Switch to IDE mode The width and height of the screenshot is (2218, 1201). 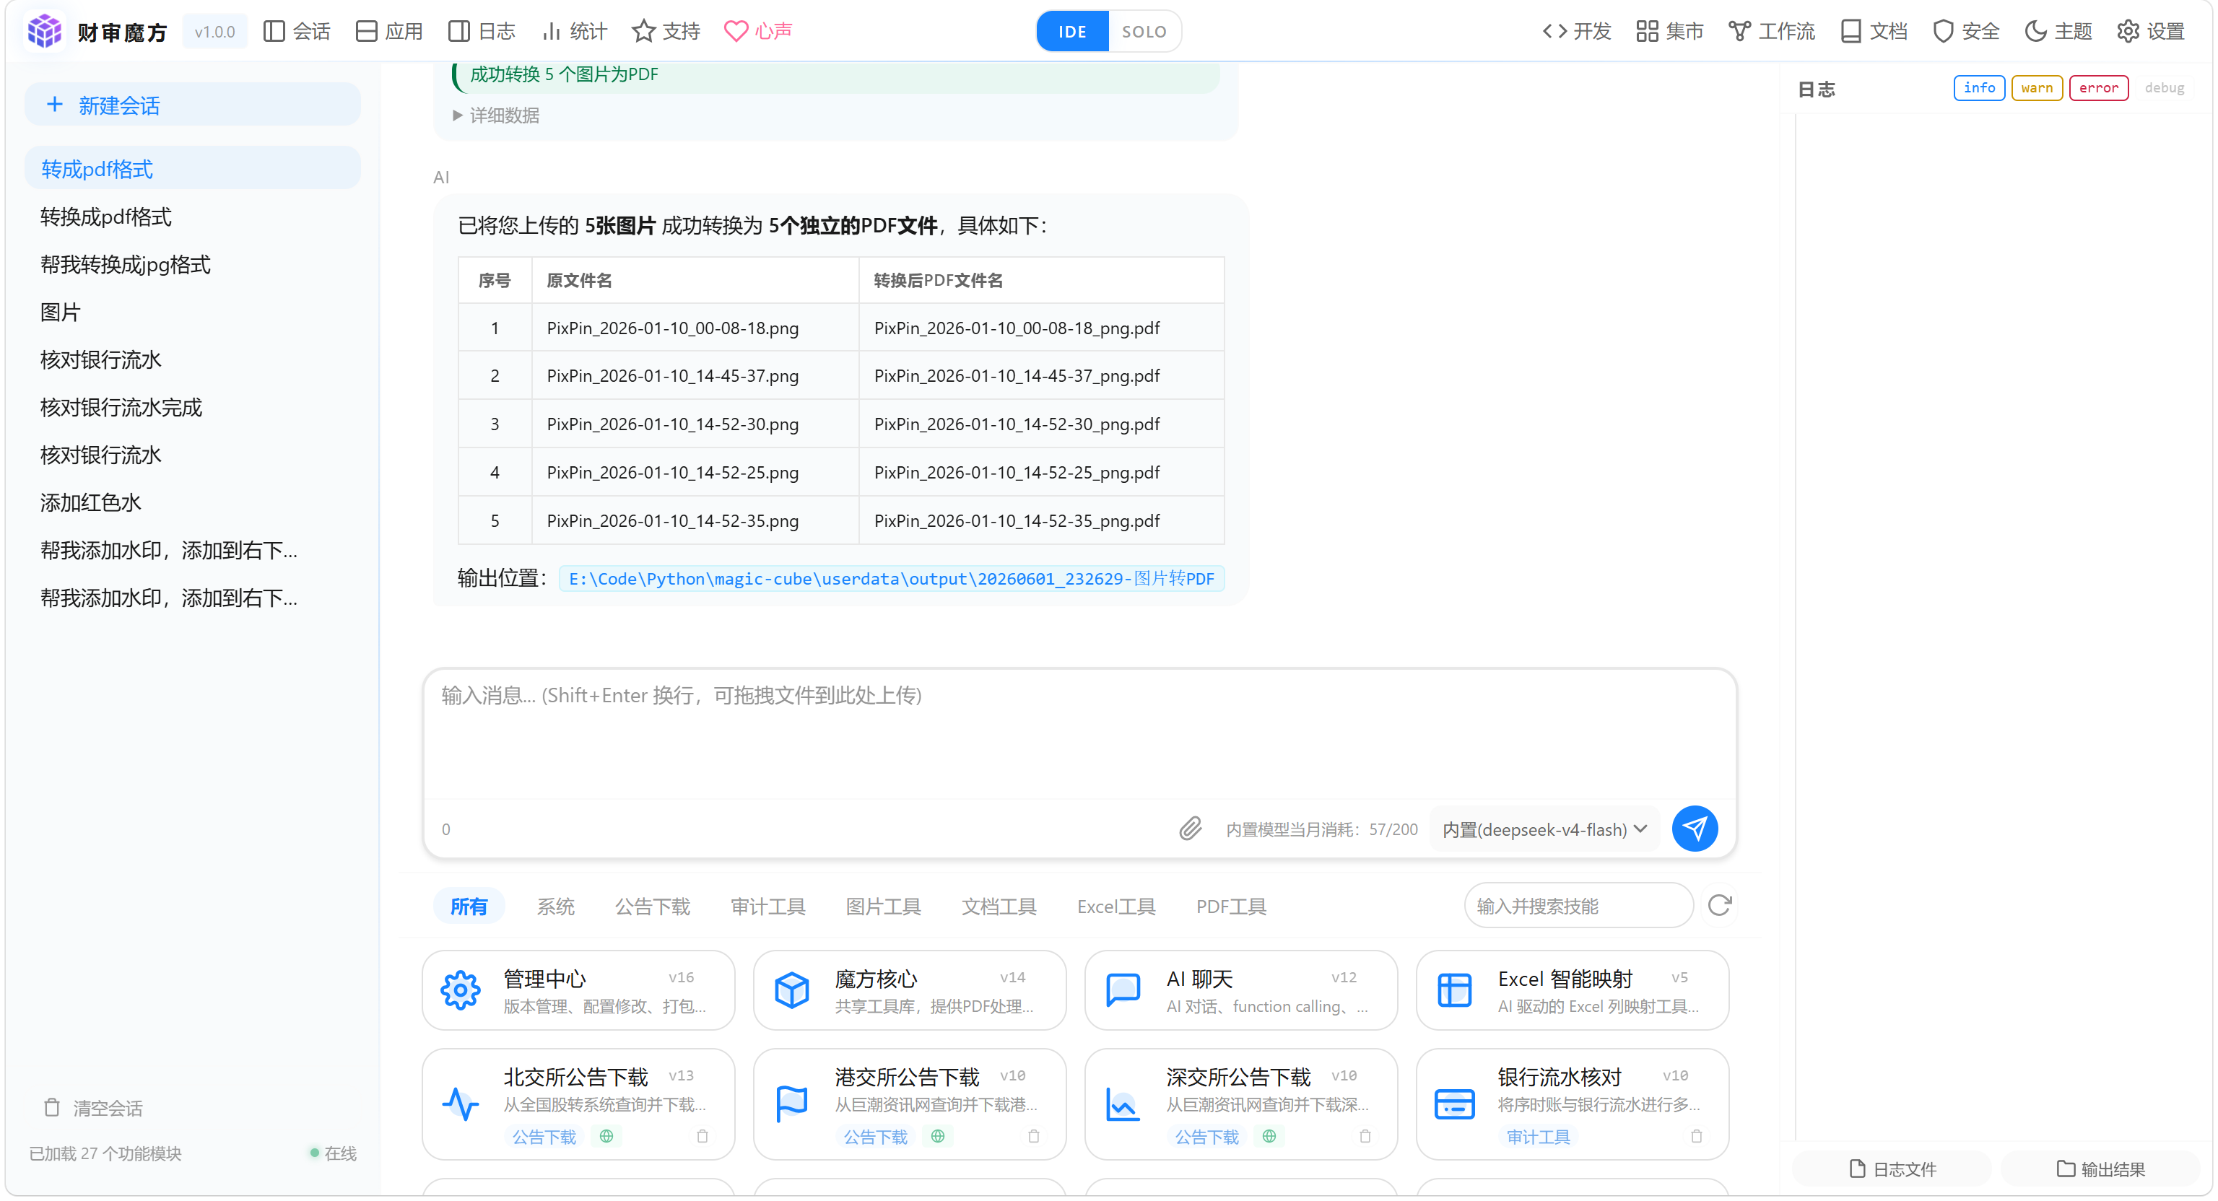coord(1072,32)
